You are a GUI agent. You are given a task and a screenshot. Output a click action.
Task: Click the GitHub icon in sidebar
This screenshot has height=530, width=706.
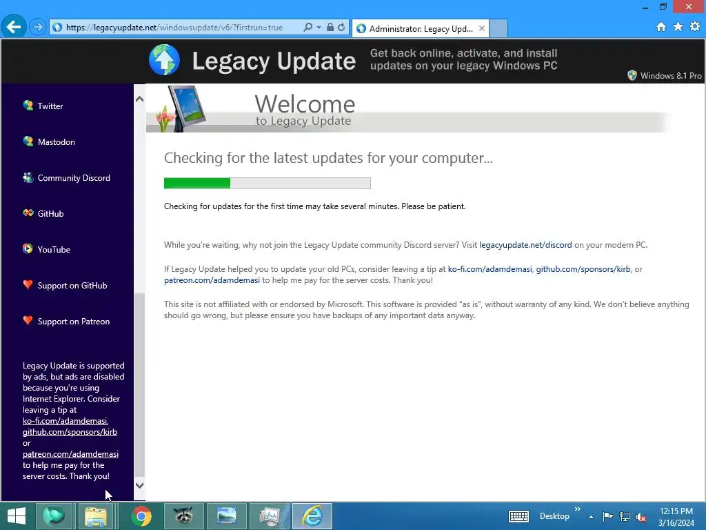pos(28,213)
